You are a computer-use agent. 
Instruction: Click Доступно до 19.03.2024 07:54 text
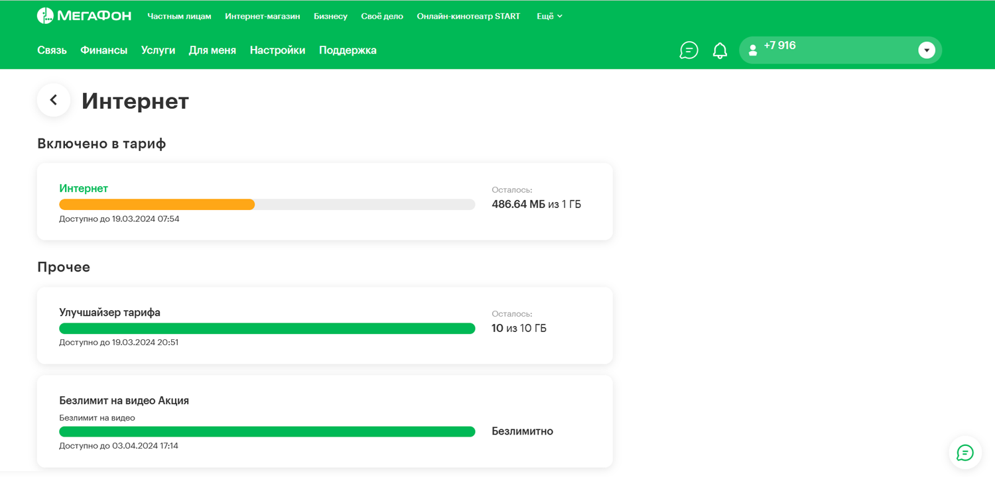(119, 219)
